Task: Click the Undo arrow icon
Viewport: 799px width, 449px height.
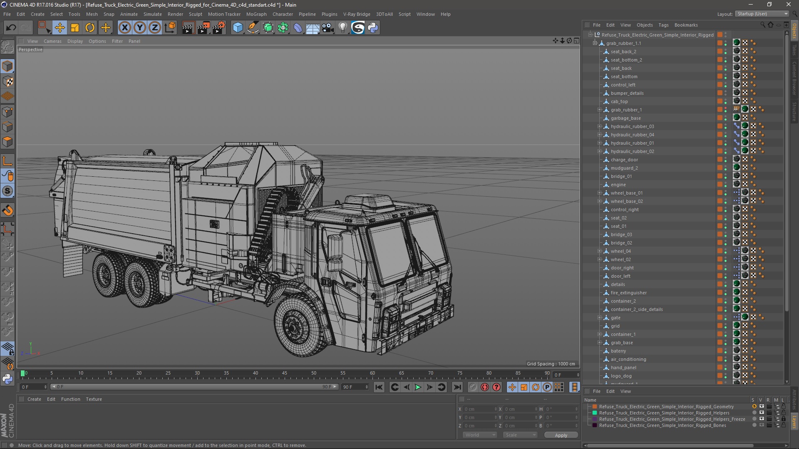Action: click(x=11, y=28)
